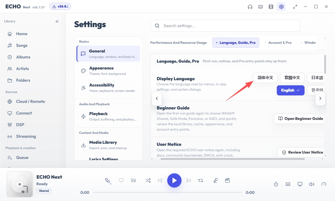The height and width of the screenshot is (201, 335).
Task: Open Beginner Guide button
Action: (x=299, y=119)
